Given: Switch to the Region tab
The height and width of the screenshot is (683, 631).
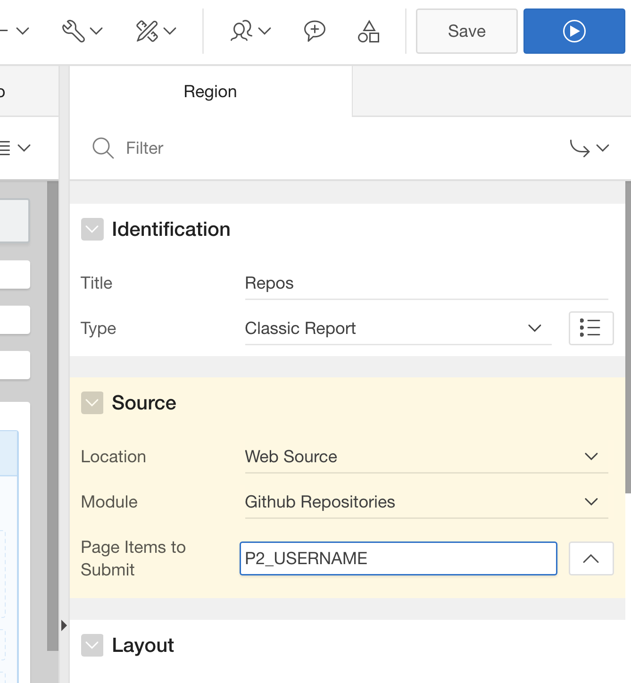Looking at the screenshot, I should [210, 92].
